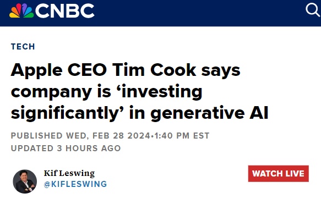Open the TECH section link
This screenshot has width=321, height=204.
23,47
